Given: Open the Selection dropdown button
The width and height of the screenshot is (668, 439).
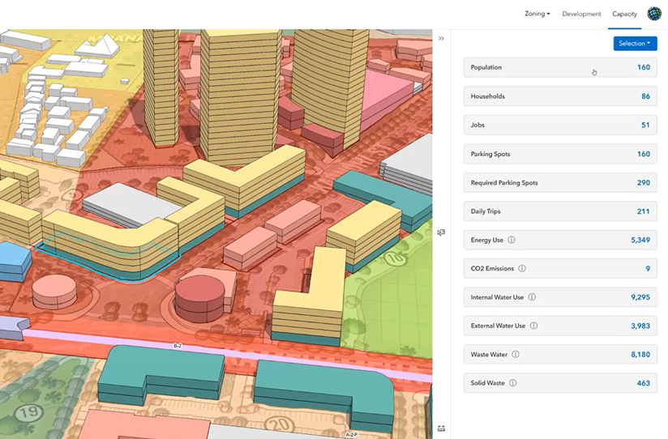Looking at the screenshot, I should coord(635,44).
